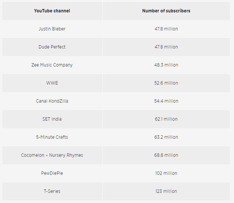
Task: Click the 63.2 million subscribers value
Action: [166, 137]
